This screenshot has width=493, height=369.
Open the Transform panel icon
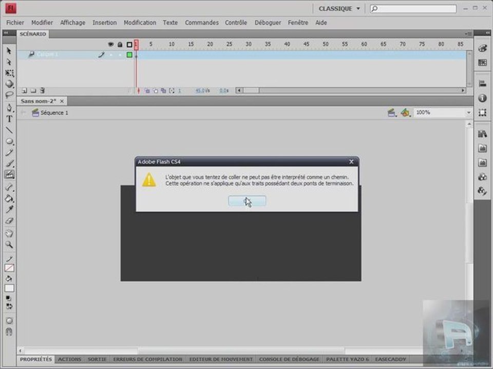click(483, 113)
